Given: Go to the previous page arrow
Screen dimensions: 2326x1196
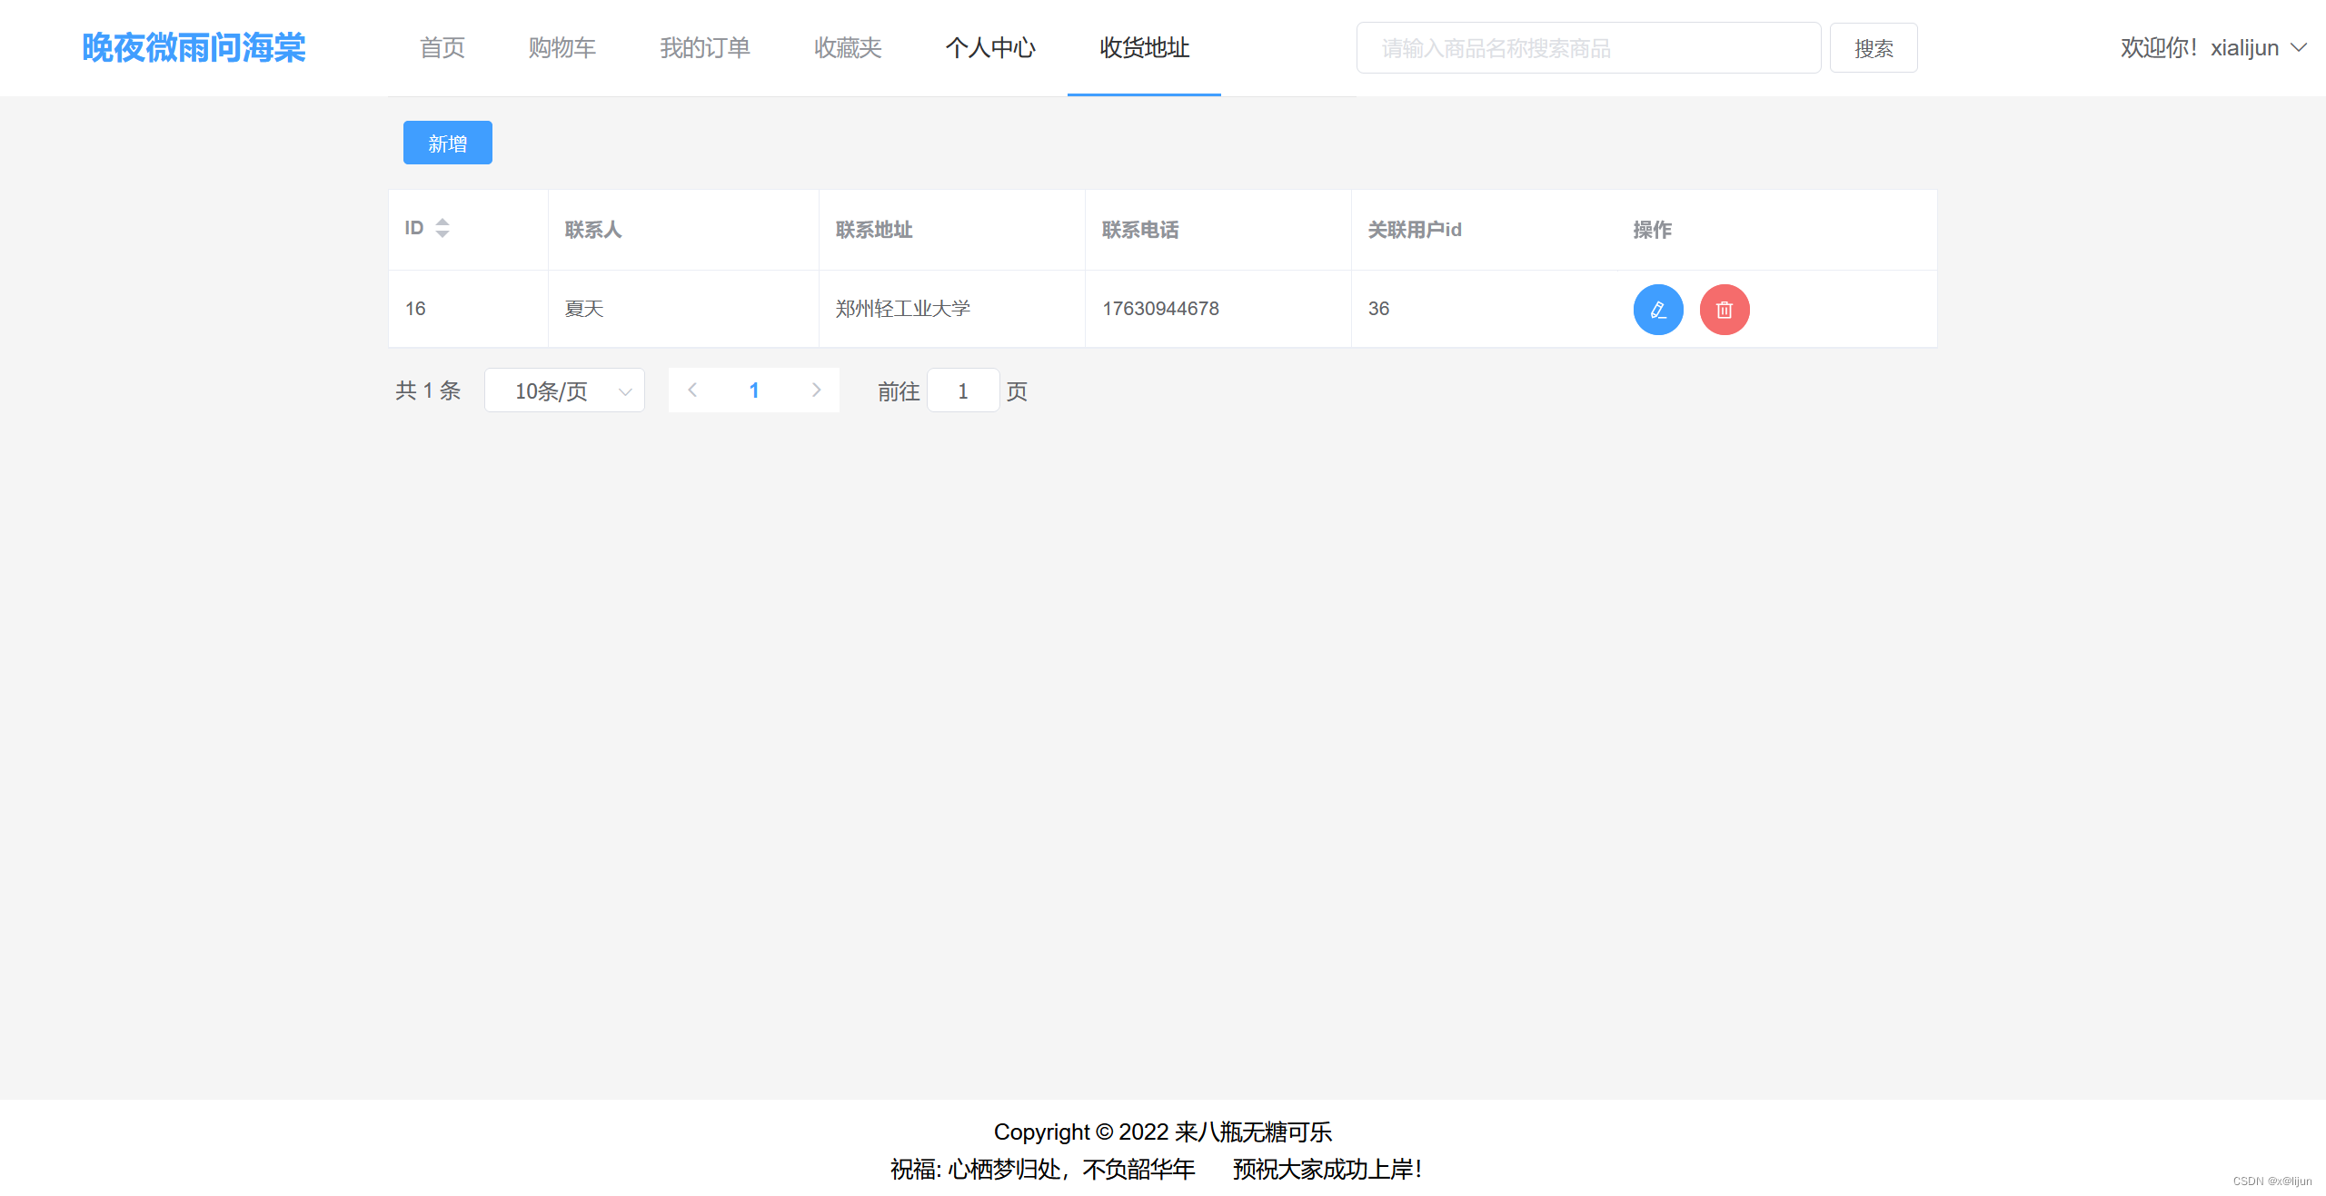Looking at the screenshot, I should coord(692,390).
